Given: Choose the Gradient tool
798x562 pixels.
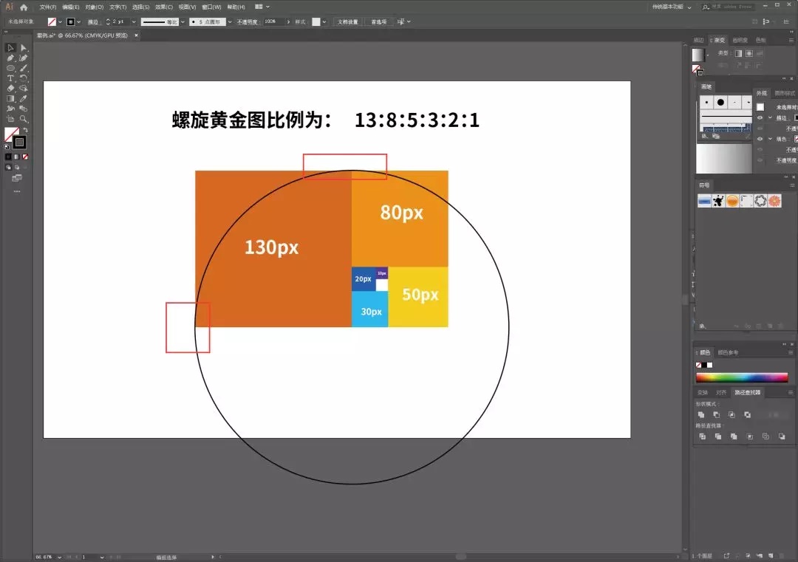Looking at the screenshot, I should 10,99.
